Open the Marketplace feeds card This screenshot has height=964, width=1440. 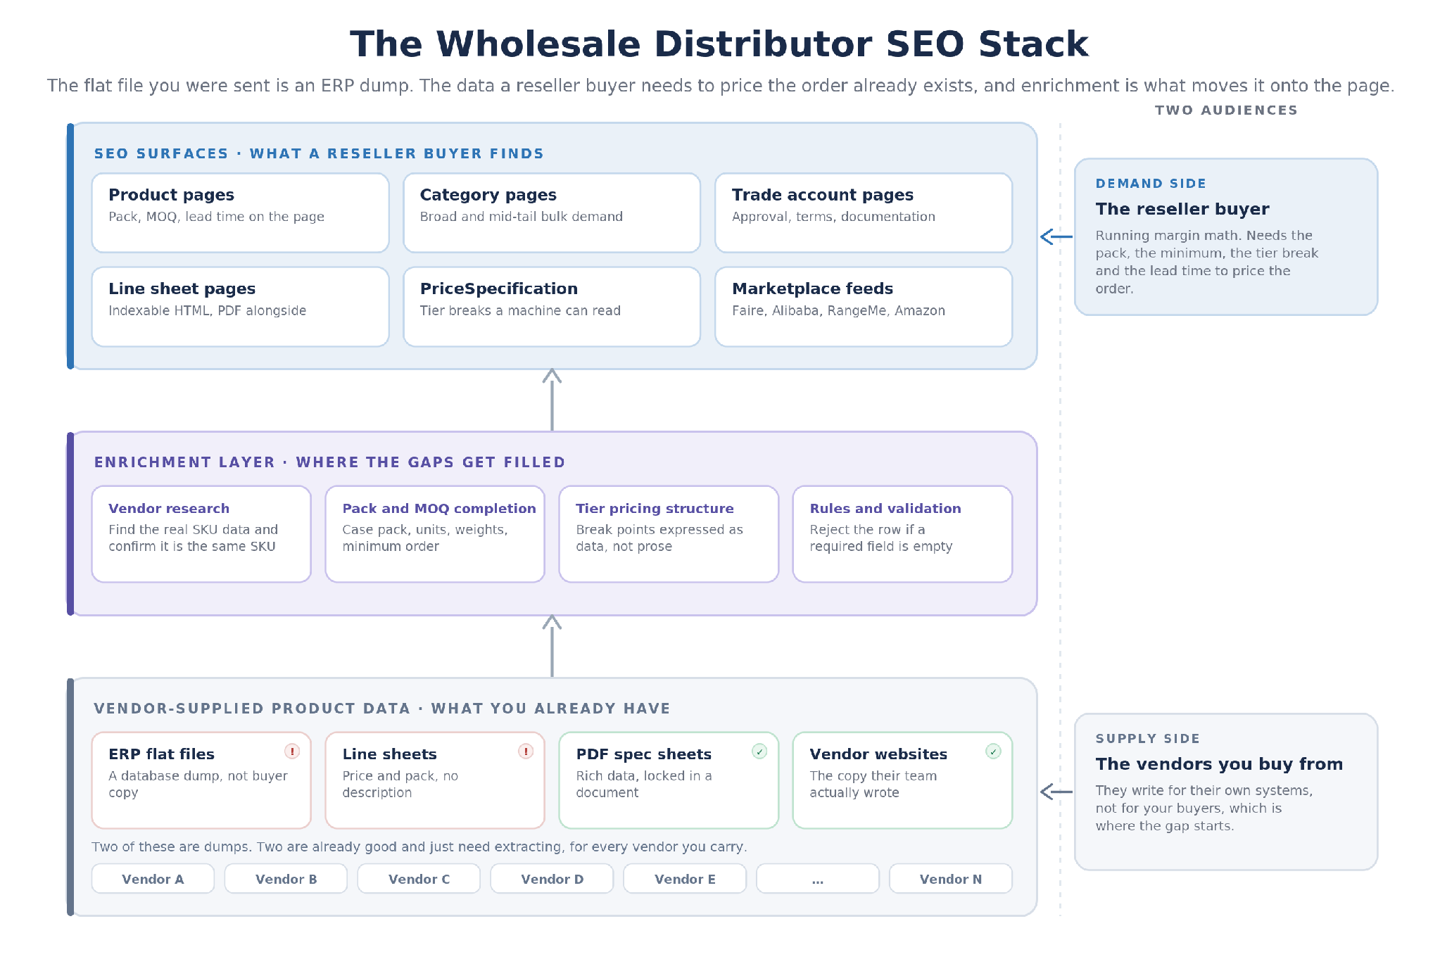[x=864, y=306]
